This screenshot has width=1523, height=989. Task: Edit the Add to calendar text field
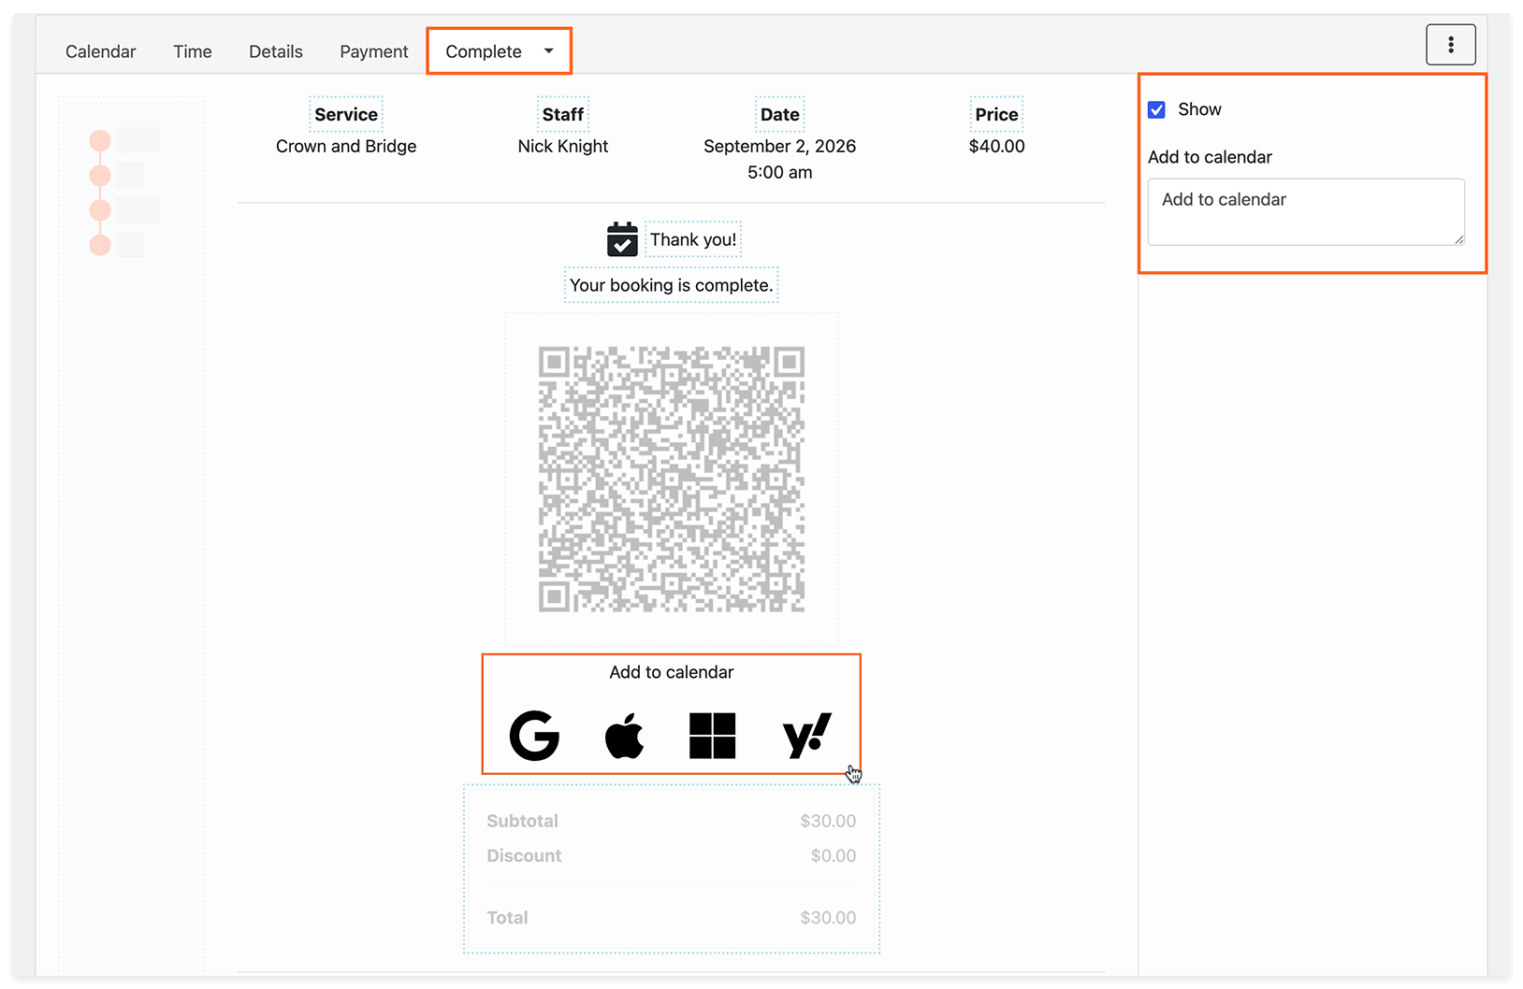(x=1306, y=212)
